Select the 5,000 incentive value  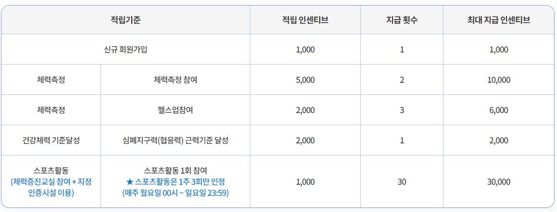point(305,80)
